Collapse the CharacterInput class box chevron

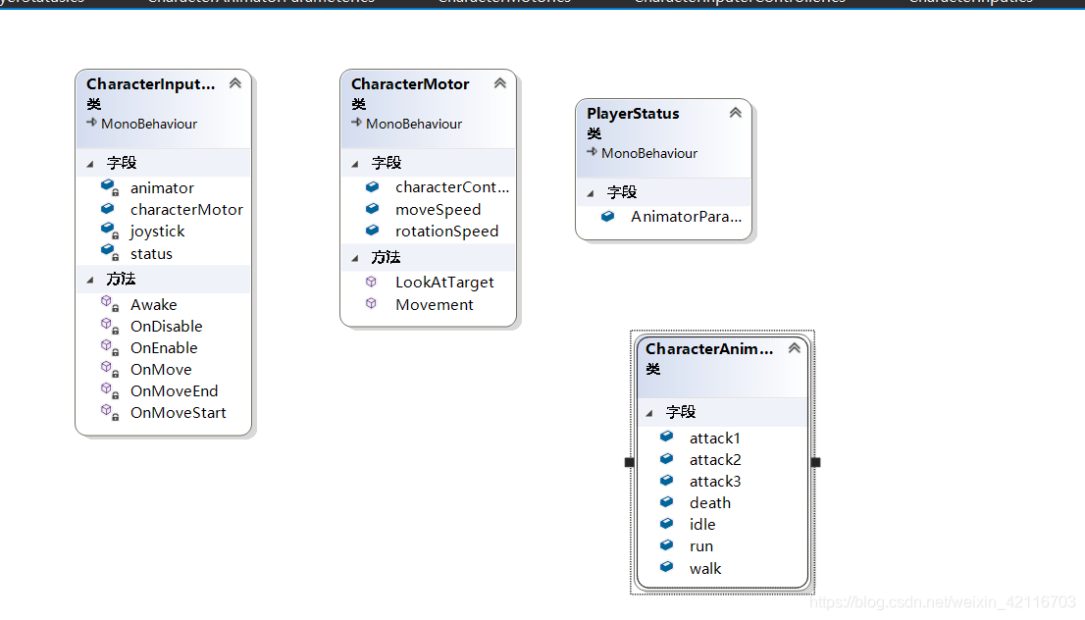(235, 83)
